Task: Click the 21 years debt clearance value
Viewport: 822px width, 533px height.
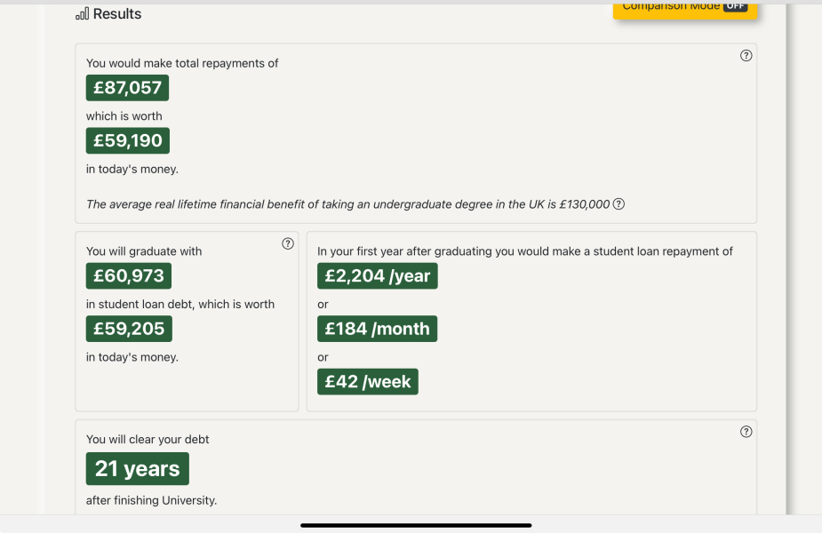Action: point(137,468)
